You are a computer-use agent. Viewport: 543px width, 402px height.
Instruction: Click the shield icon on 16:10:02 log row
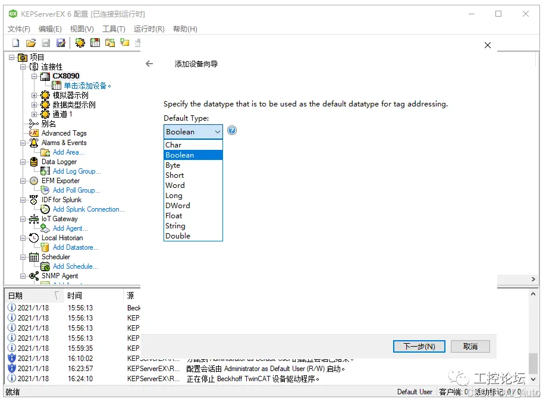point(12,358)
